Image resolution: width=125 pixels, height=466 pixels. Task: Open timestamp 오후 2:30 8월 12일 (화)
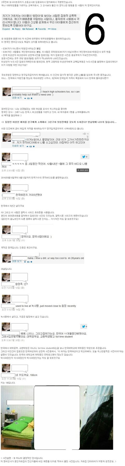(13, 199)
